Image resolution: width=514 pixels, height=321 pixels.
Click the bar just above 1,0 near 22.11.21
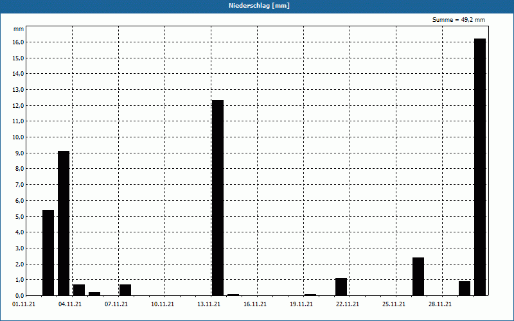click(x=341, y=286)
